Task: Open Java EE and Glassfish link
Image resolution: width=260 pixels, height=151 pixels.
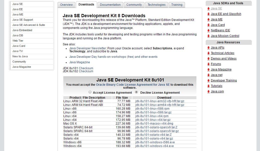Action: coord(226,14)
